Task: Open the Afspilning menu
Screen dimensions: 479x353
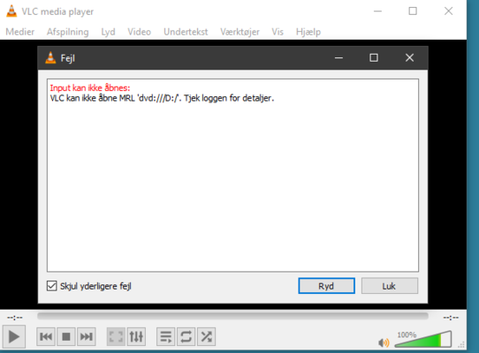Action: 67,32
